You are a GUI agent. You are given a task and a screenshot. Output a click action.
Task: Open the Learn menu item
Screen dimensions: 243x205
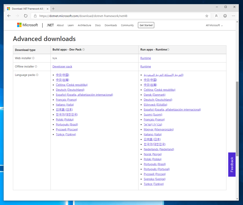[71, 25]
